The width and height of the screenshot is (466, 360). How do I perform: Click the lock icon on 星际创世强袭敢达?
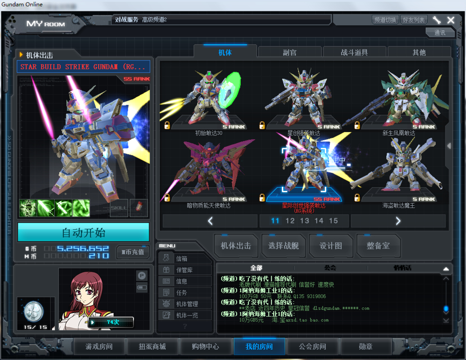(262, 197)
